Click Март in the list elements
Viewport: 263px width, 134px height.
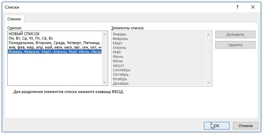[118, 43]
